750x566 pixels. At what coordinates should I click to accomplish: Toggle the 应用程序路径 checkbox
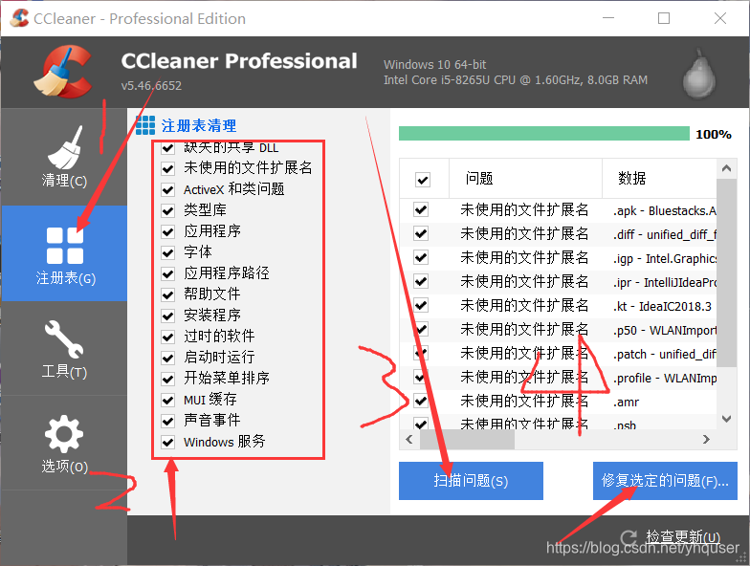click(168, 273)
